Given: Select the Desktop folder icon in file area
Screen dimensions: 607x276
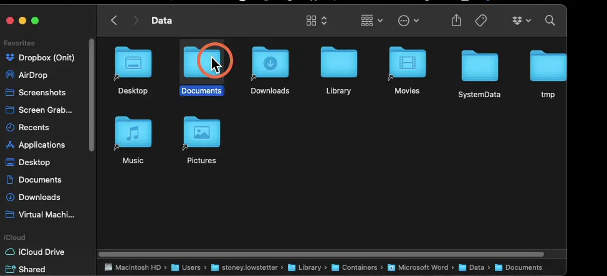Looking at the screenshot, I should 133,62.
